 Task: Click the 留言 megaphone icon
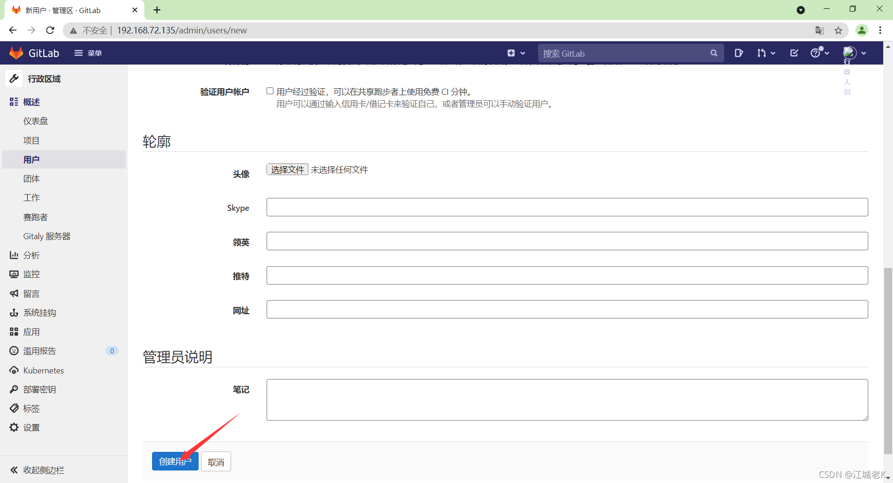(14, 294)
